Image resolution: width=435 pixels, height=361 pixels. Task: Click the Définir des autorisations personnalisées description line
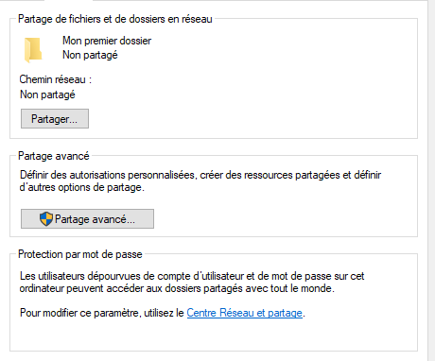coord(200,175)
